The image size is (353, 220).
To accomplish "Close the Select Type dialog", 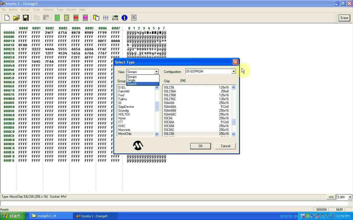I will (x=236, y=62).
